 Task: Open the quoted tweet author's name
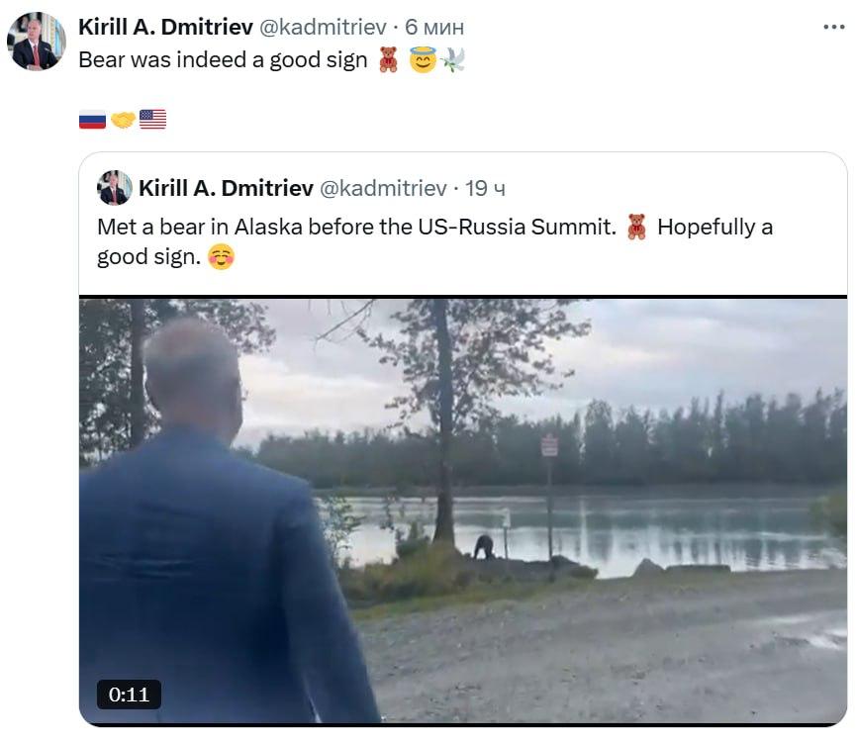226,188
